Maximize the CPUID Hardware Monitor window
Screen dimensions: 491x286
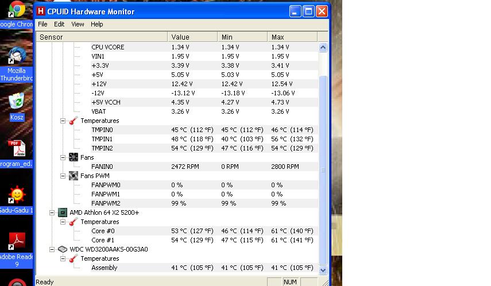(308, 11)
